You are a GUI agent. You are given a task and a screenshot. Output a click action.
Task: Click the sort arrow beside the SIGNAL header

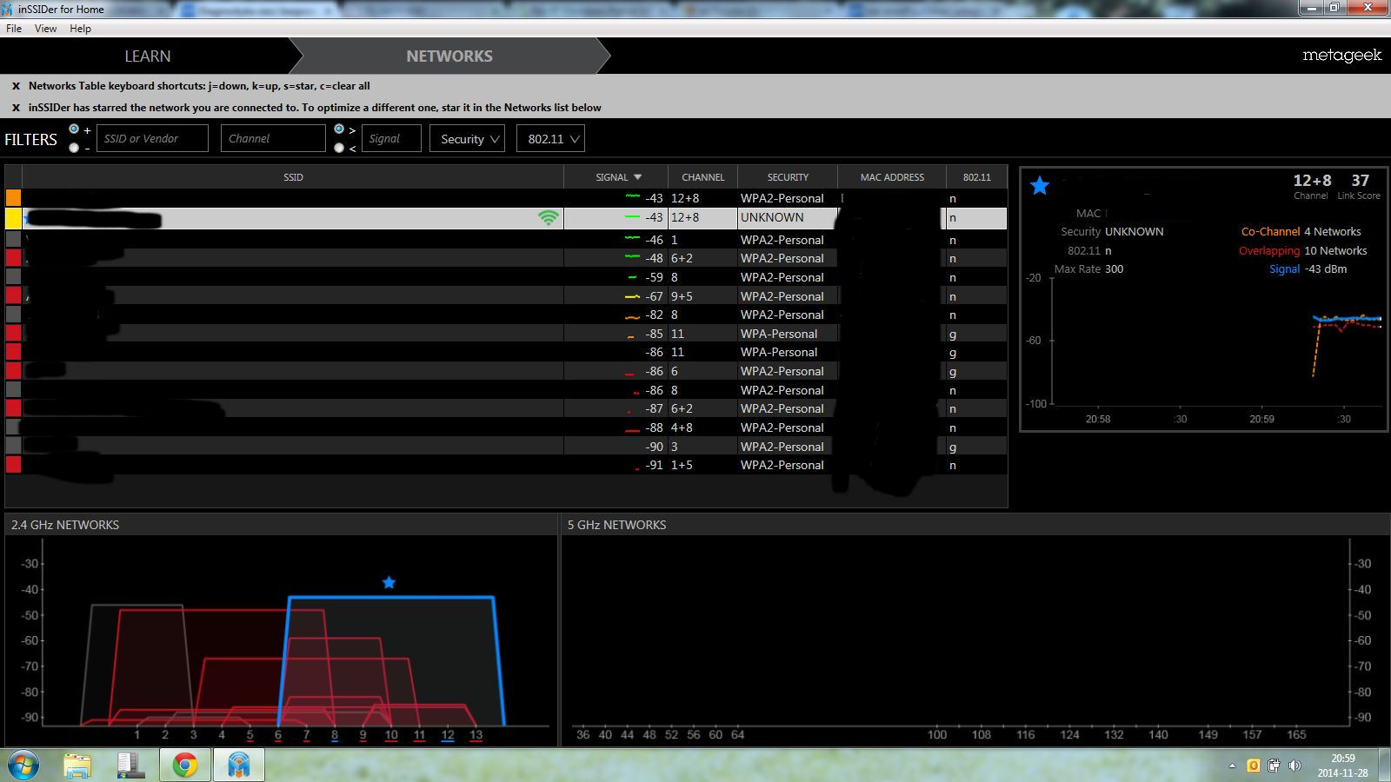pos(637,177)
